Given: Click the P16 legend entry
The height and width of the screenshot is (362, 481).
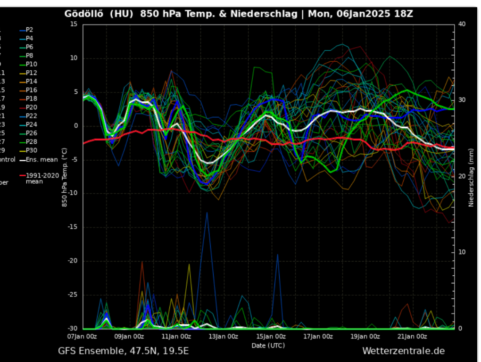Looking at the screenshot, I should pyautogui.click(x=31, y=90).
